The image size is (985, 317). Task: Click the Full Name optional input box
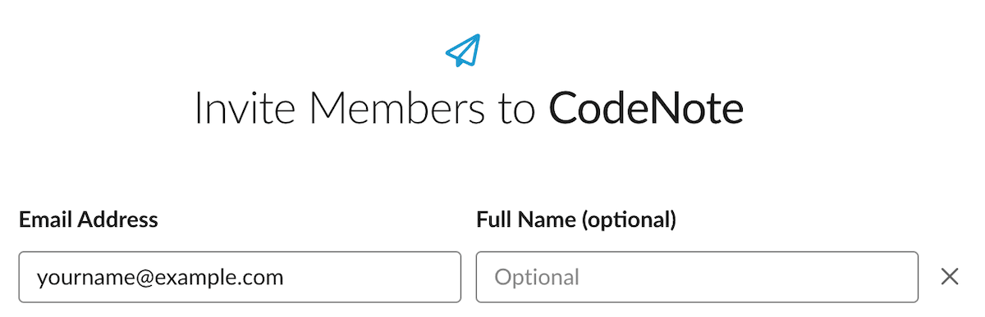coord(697,277)
